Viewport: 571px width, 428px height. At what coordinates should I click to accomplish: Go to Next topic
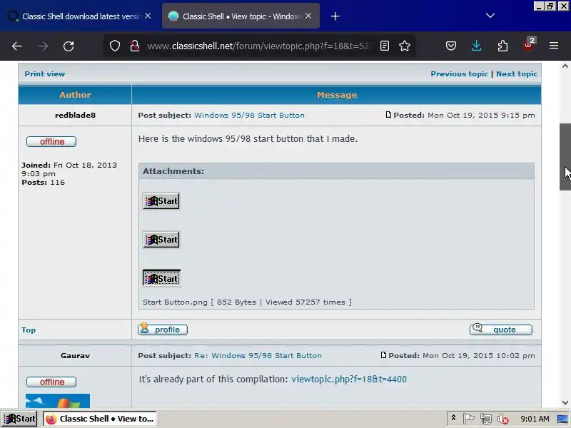pyautogui.click(x=516, y=74)
